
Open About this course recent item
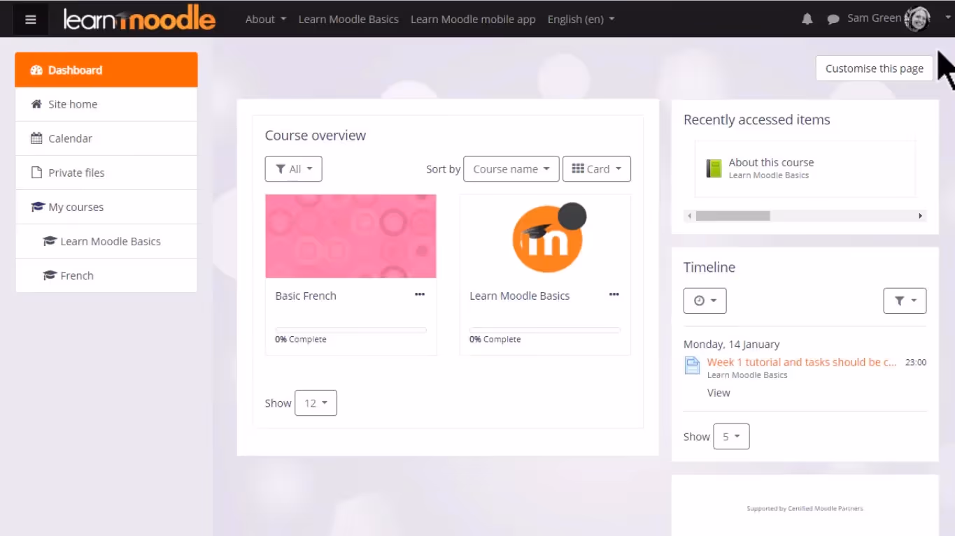(771, 162)
